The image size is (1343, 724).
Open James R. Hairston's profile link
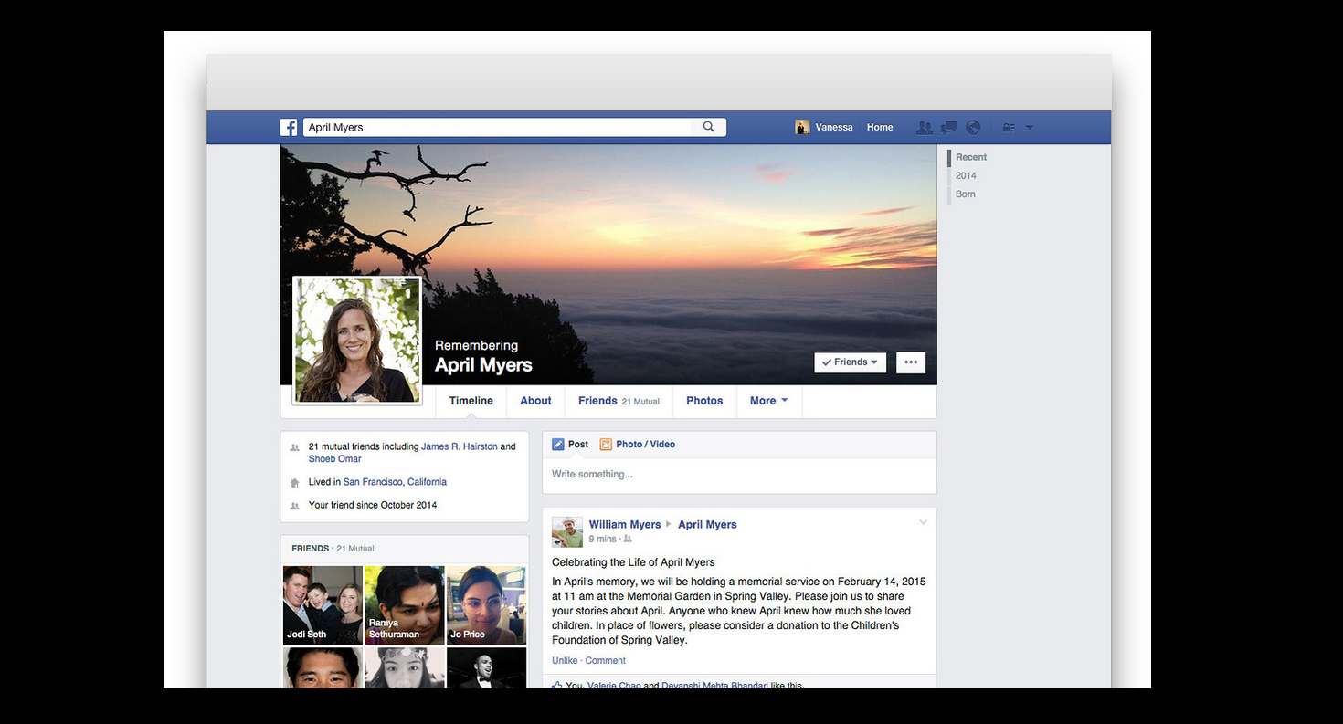(x=460, y=446)
